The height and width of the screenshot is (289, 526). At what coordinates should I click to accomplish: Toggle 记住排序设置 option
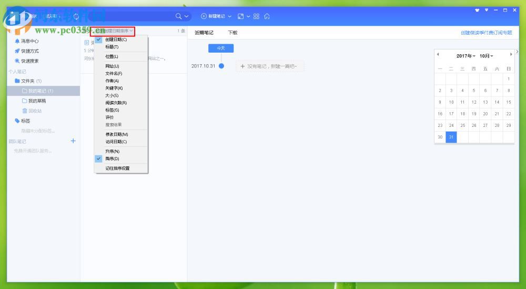click(121, 168)
